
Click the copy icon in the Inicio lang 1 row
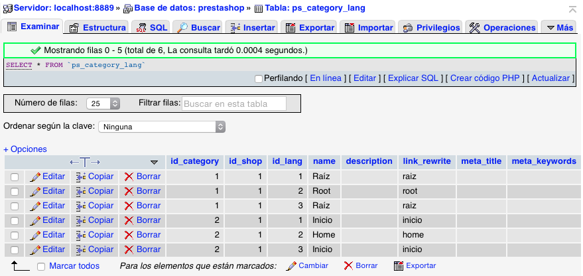point(81,220)
